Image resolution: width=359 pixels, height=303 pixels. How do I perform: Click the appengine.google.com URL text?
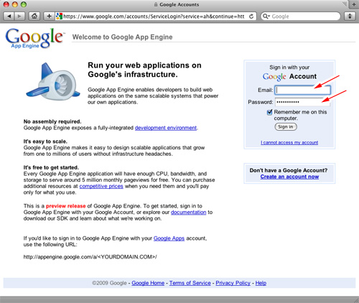click(90, 257)
